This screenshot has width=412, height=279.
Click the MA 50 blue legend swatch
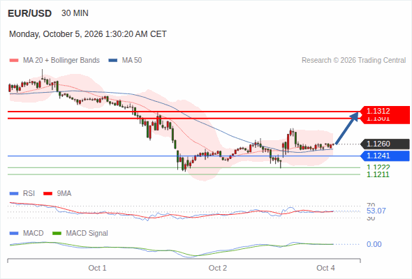click(113, 61)
